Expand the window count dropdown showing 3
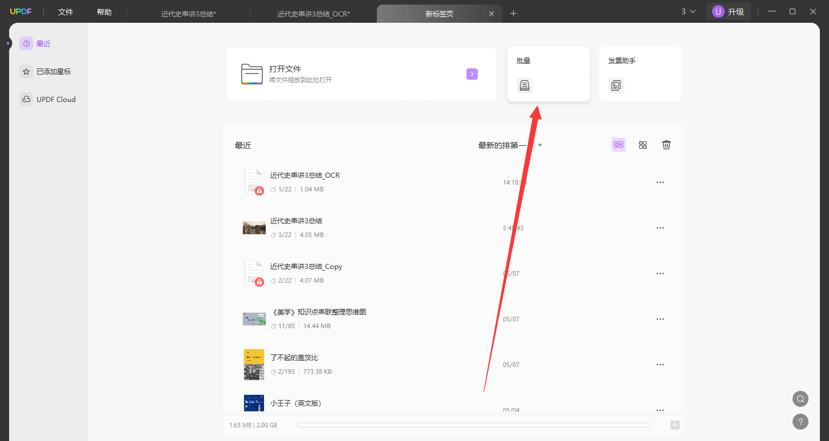The height and width of the screenshot is (441, 829). pyautogui.click(x=688, y=11)
